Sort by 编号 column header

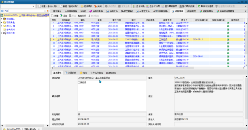tap(83, 20)
